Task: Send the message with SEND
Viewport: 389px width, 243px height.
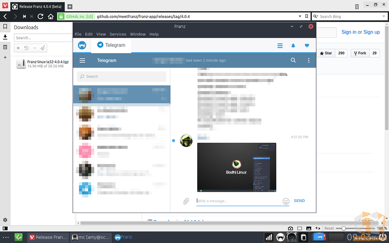Action: click(x=299, y=201)
